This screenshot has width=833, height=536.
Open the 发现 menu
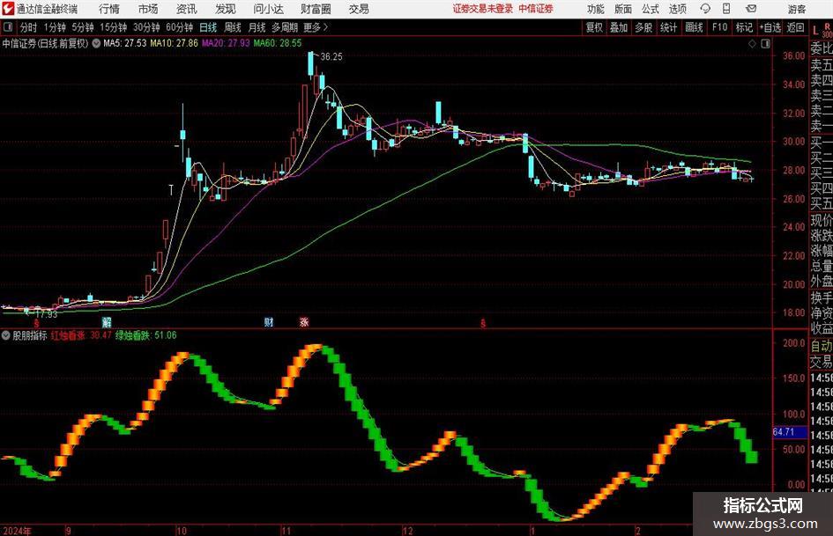(x=226, y=9)
